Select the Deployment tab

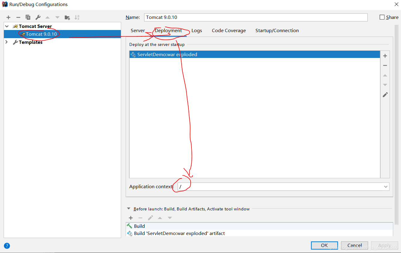point(168,31)
